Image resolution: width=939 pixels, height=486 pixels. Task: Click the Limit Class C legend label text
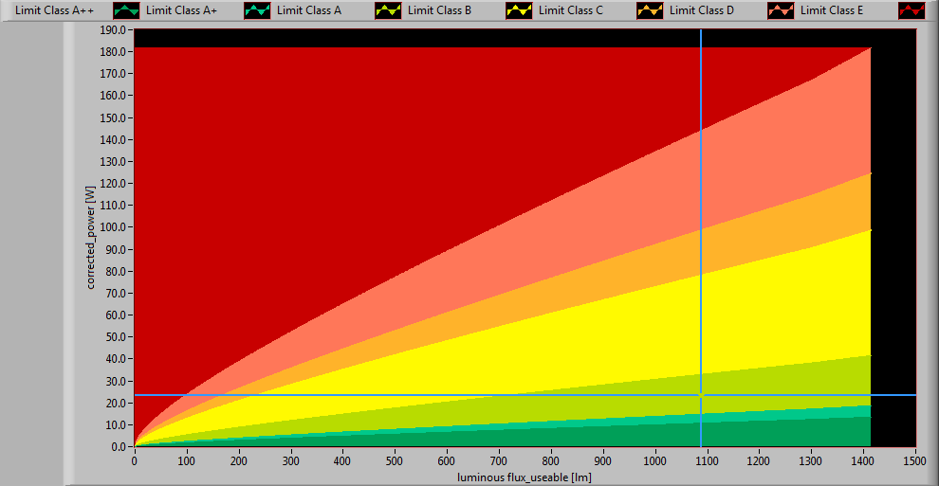tap(570, 10)
